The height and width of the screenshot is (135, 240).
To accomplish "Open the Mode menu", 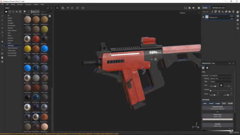I will pyautogui.click(x=13, y=4).
